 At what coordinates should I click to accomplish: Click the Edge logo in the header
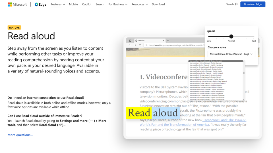coord(40,4)
